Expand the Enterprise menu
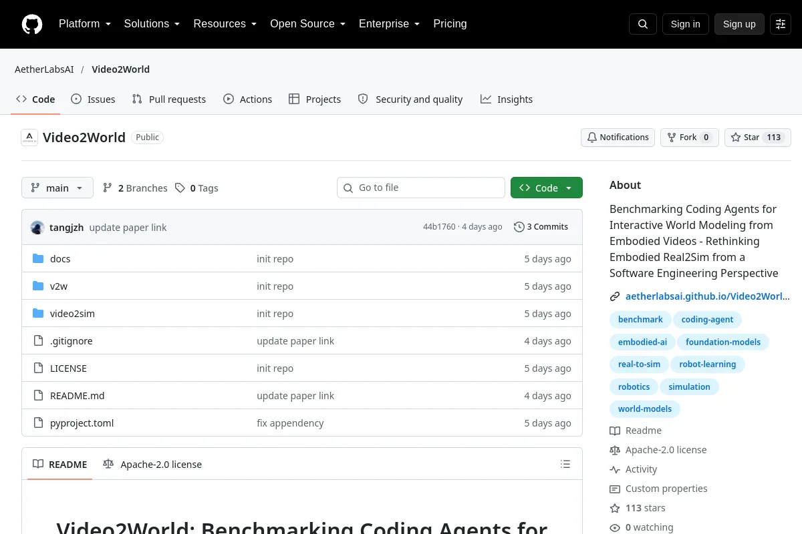Image resolution: width=802 pixels, height=534 pixels. coord(390,24)
